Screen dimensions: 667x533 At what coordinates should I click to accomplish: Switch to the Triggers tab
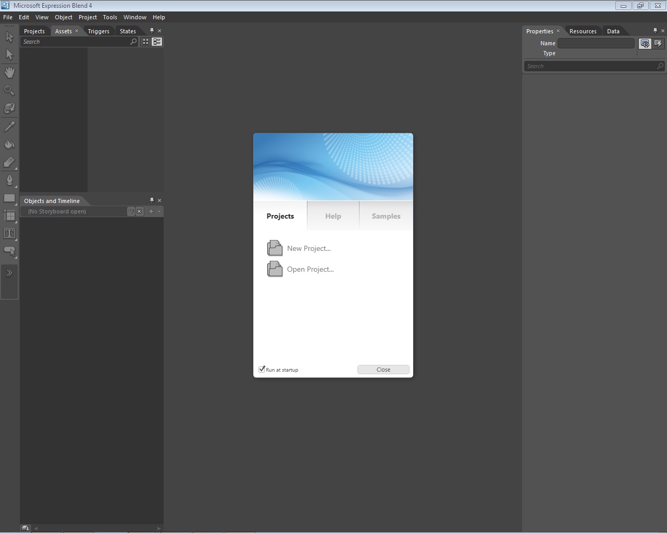98,31
